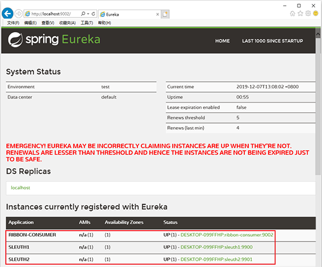Click the search magnifier in the address bar
The width and height of the screenshot is (322, 267).
83,14
